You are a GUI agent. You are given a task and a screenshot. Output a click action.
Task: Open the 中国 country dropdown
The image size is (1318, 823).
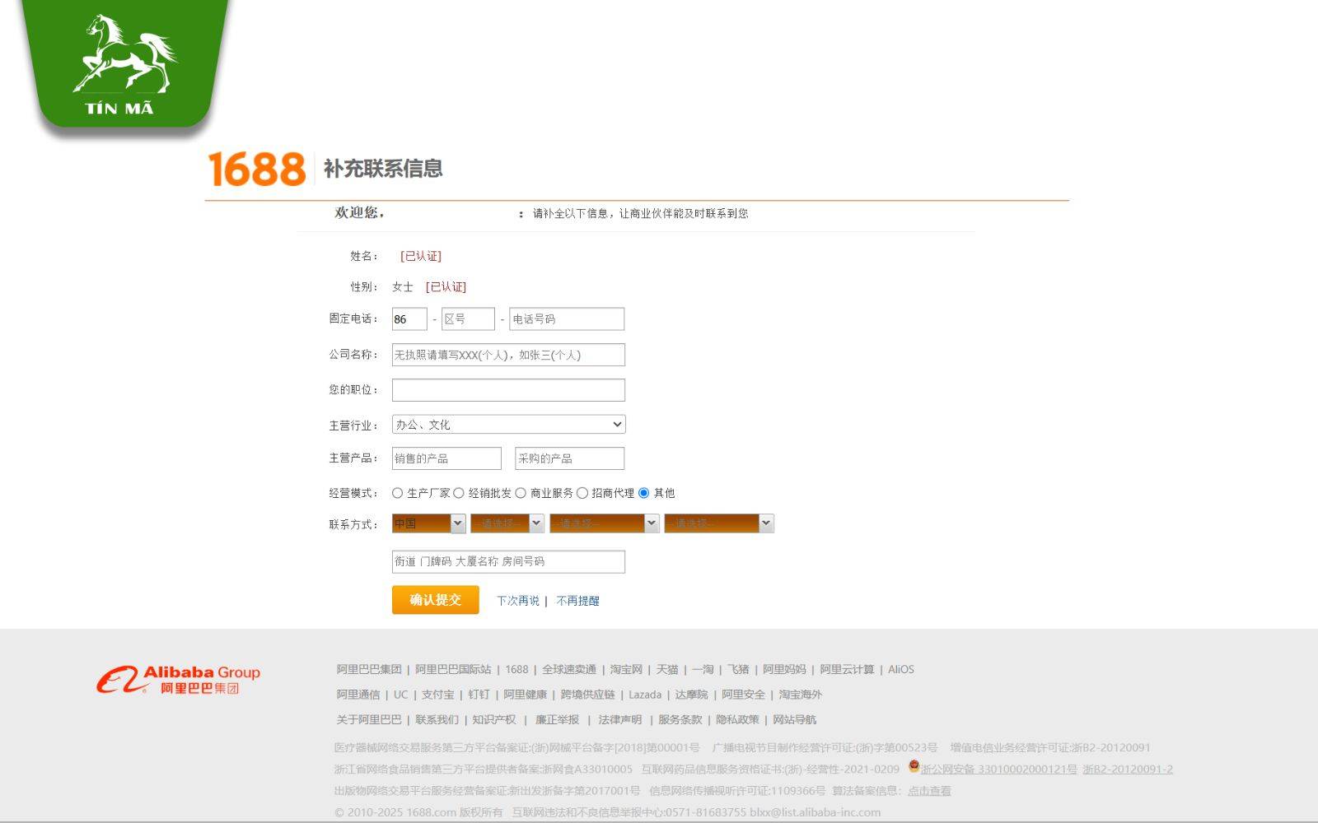428,523
